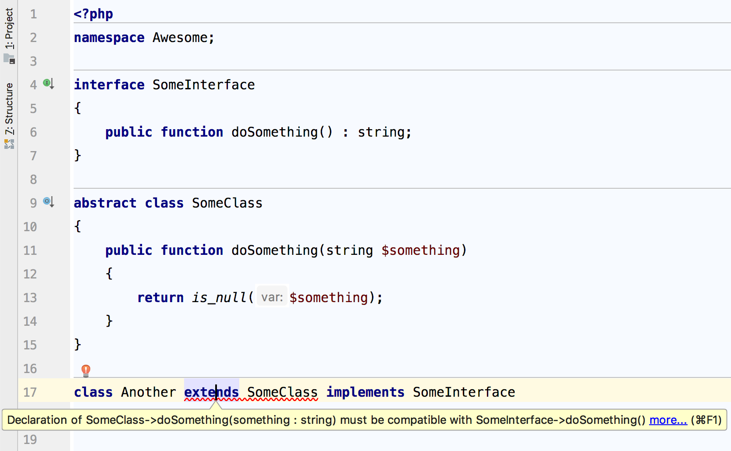Click '$something' parameter on line 11

pyautogui.click(x=421, y=250)
